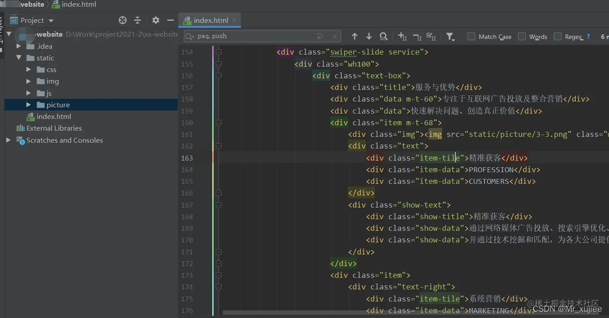This screenshot has height=318, width=609.
Task: Expand the .idea folder arrow
Action: tap(18, 46)
